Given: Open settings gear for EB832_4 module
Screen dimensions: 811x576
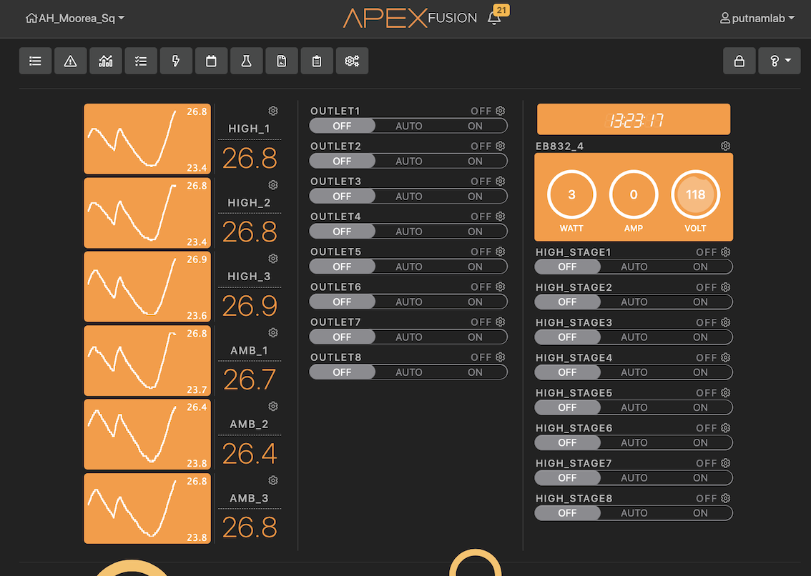Looking at the screenshot, I should tap(726, 146).
